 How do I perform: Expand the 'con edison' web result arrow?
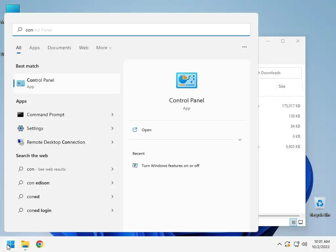tap(112, 183)
